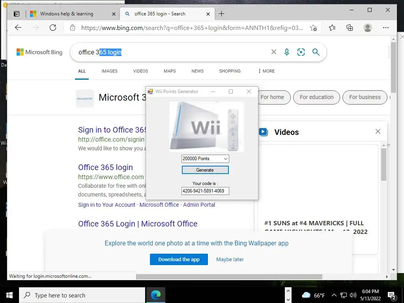Viewport: 404px width, 303px height.
Task: Add this page to favorites
Action: [313, 28]
